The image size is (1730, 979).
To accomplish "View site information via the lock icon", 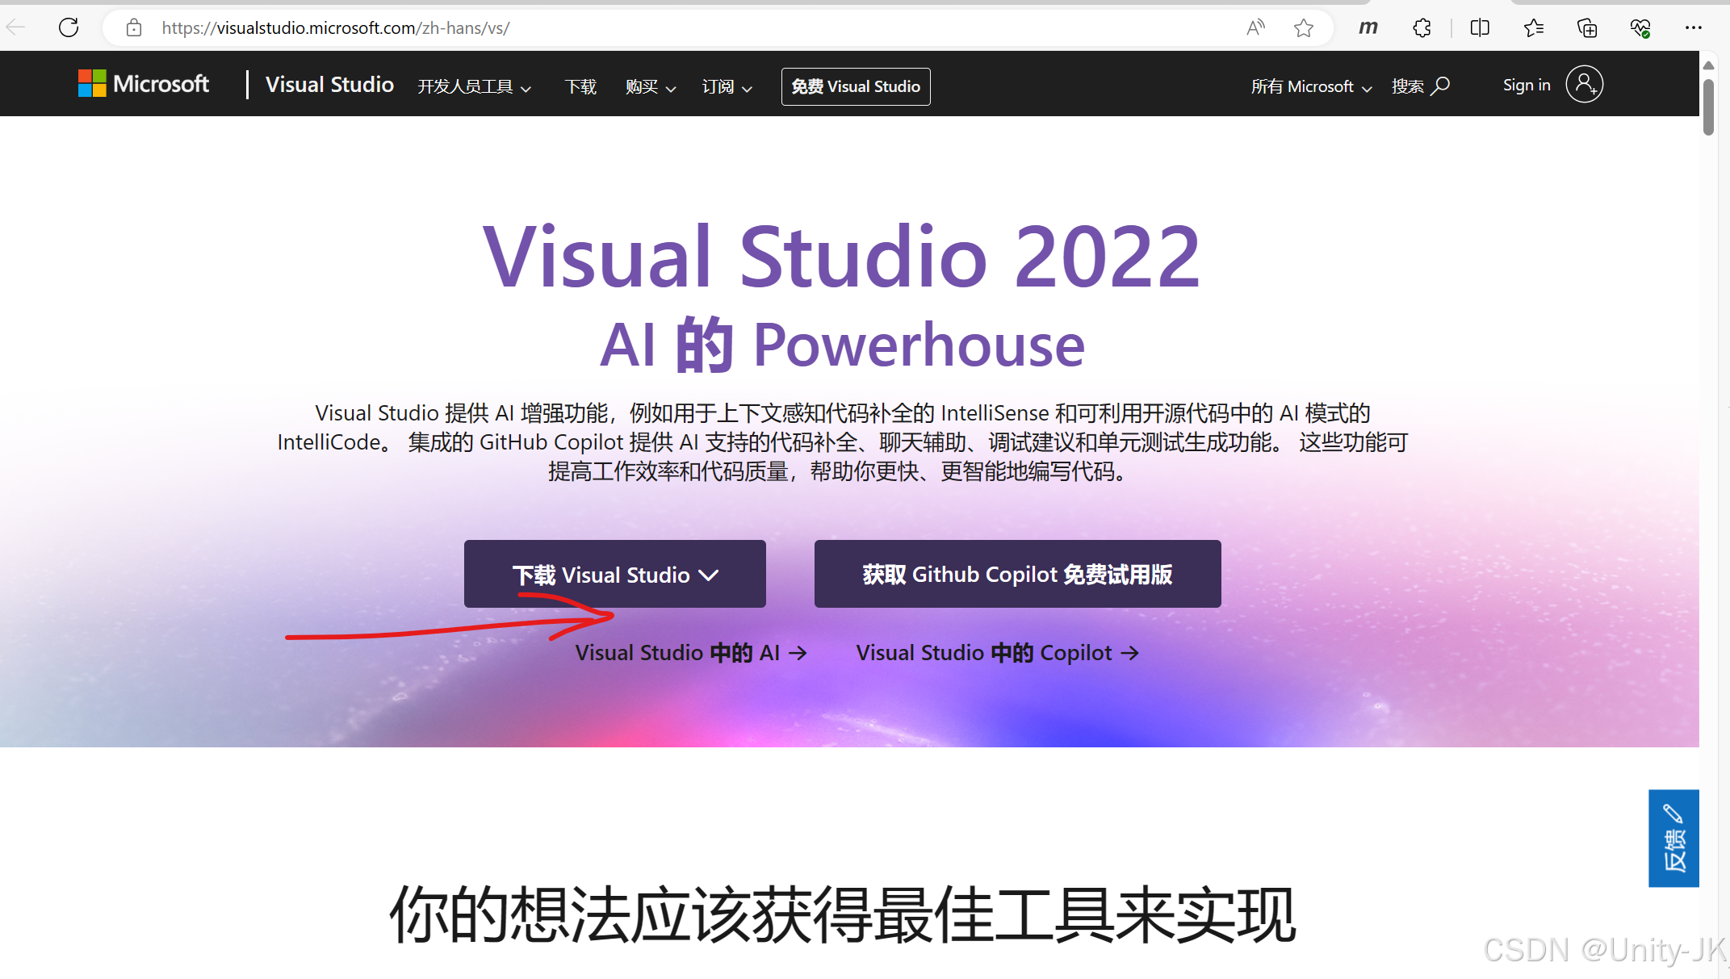I will pos(134,27).
